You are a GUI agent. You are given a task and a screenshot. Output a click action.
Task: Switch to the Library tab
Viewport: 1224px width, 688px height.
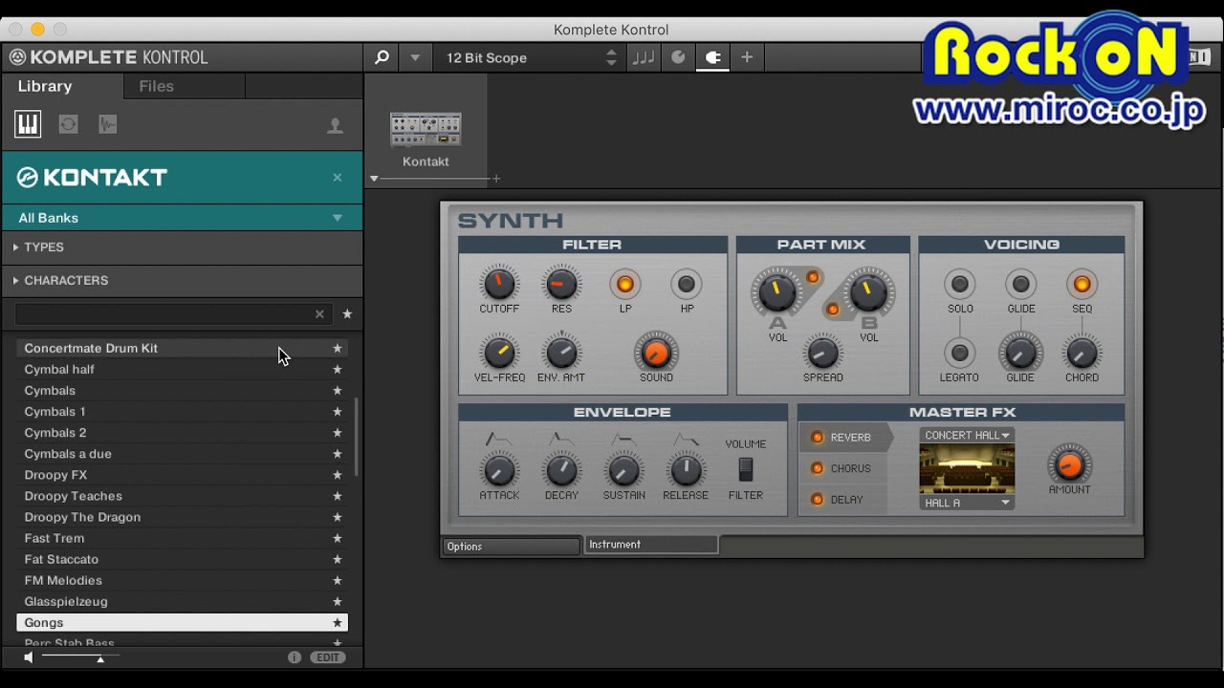click(45, 86)
